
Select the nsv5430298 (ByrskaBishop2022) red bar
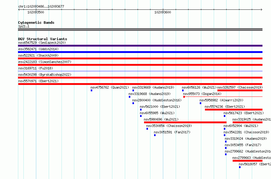click(x=140, y=78)
